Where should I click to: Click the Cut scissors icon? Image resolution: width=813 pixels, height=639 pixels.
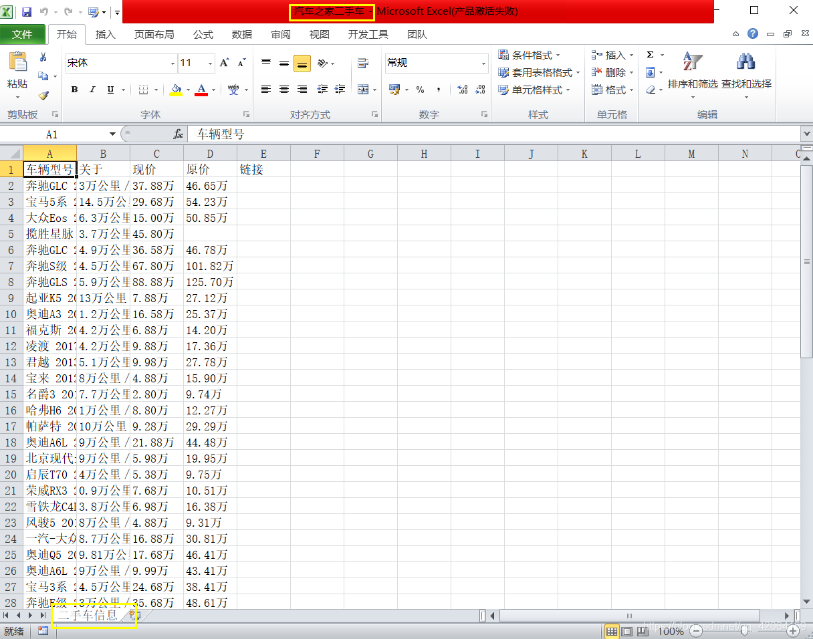[43, 57]
